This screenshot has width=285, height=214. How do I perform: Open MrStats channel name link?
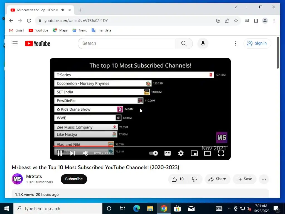click(34, 176)
